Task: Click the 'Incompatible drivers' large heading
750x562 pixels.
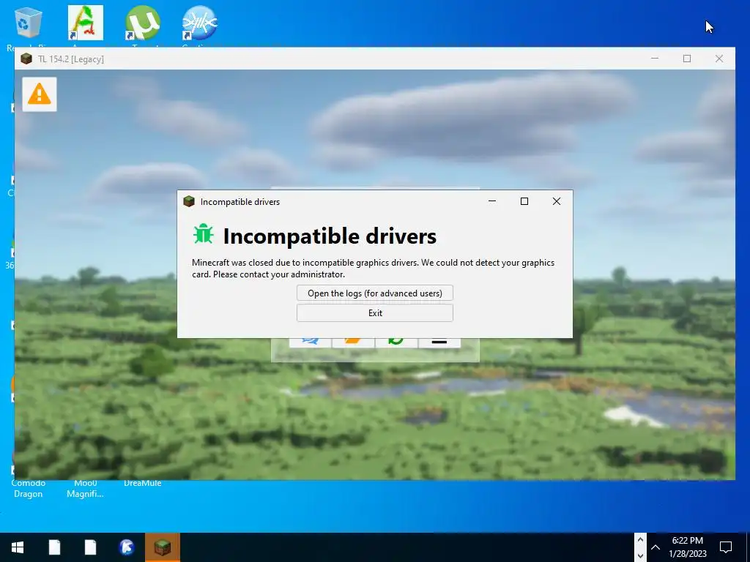Action: (x=330, y=236)
